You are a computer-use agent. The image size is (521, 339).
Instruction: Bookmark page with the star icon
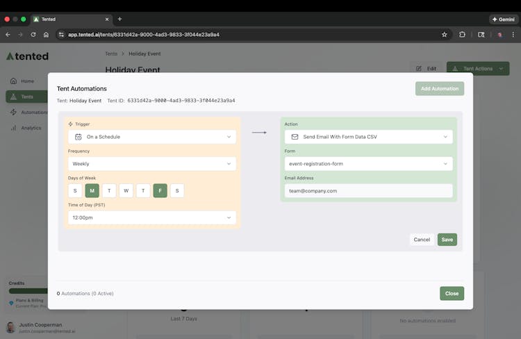pyautogui.click(x=445, y=34)
